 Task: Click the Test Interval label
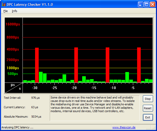pyautogui.click(x=12, y=98)
